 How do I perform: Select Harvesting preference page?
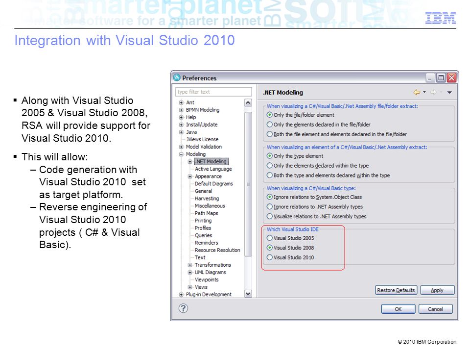pos(207,199)
